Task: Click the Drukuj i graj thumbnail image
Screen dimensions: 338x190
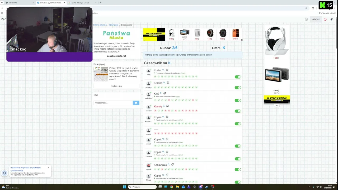Action: click(101, 74)
